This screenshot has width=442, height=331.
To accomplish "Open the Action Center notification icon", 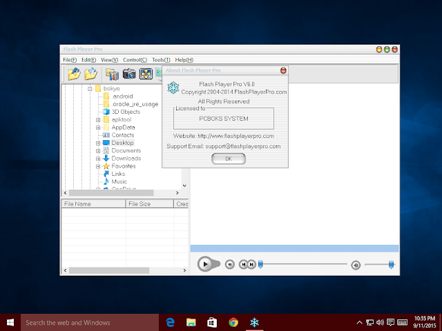I will click(391, 323).
